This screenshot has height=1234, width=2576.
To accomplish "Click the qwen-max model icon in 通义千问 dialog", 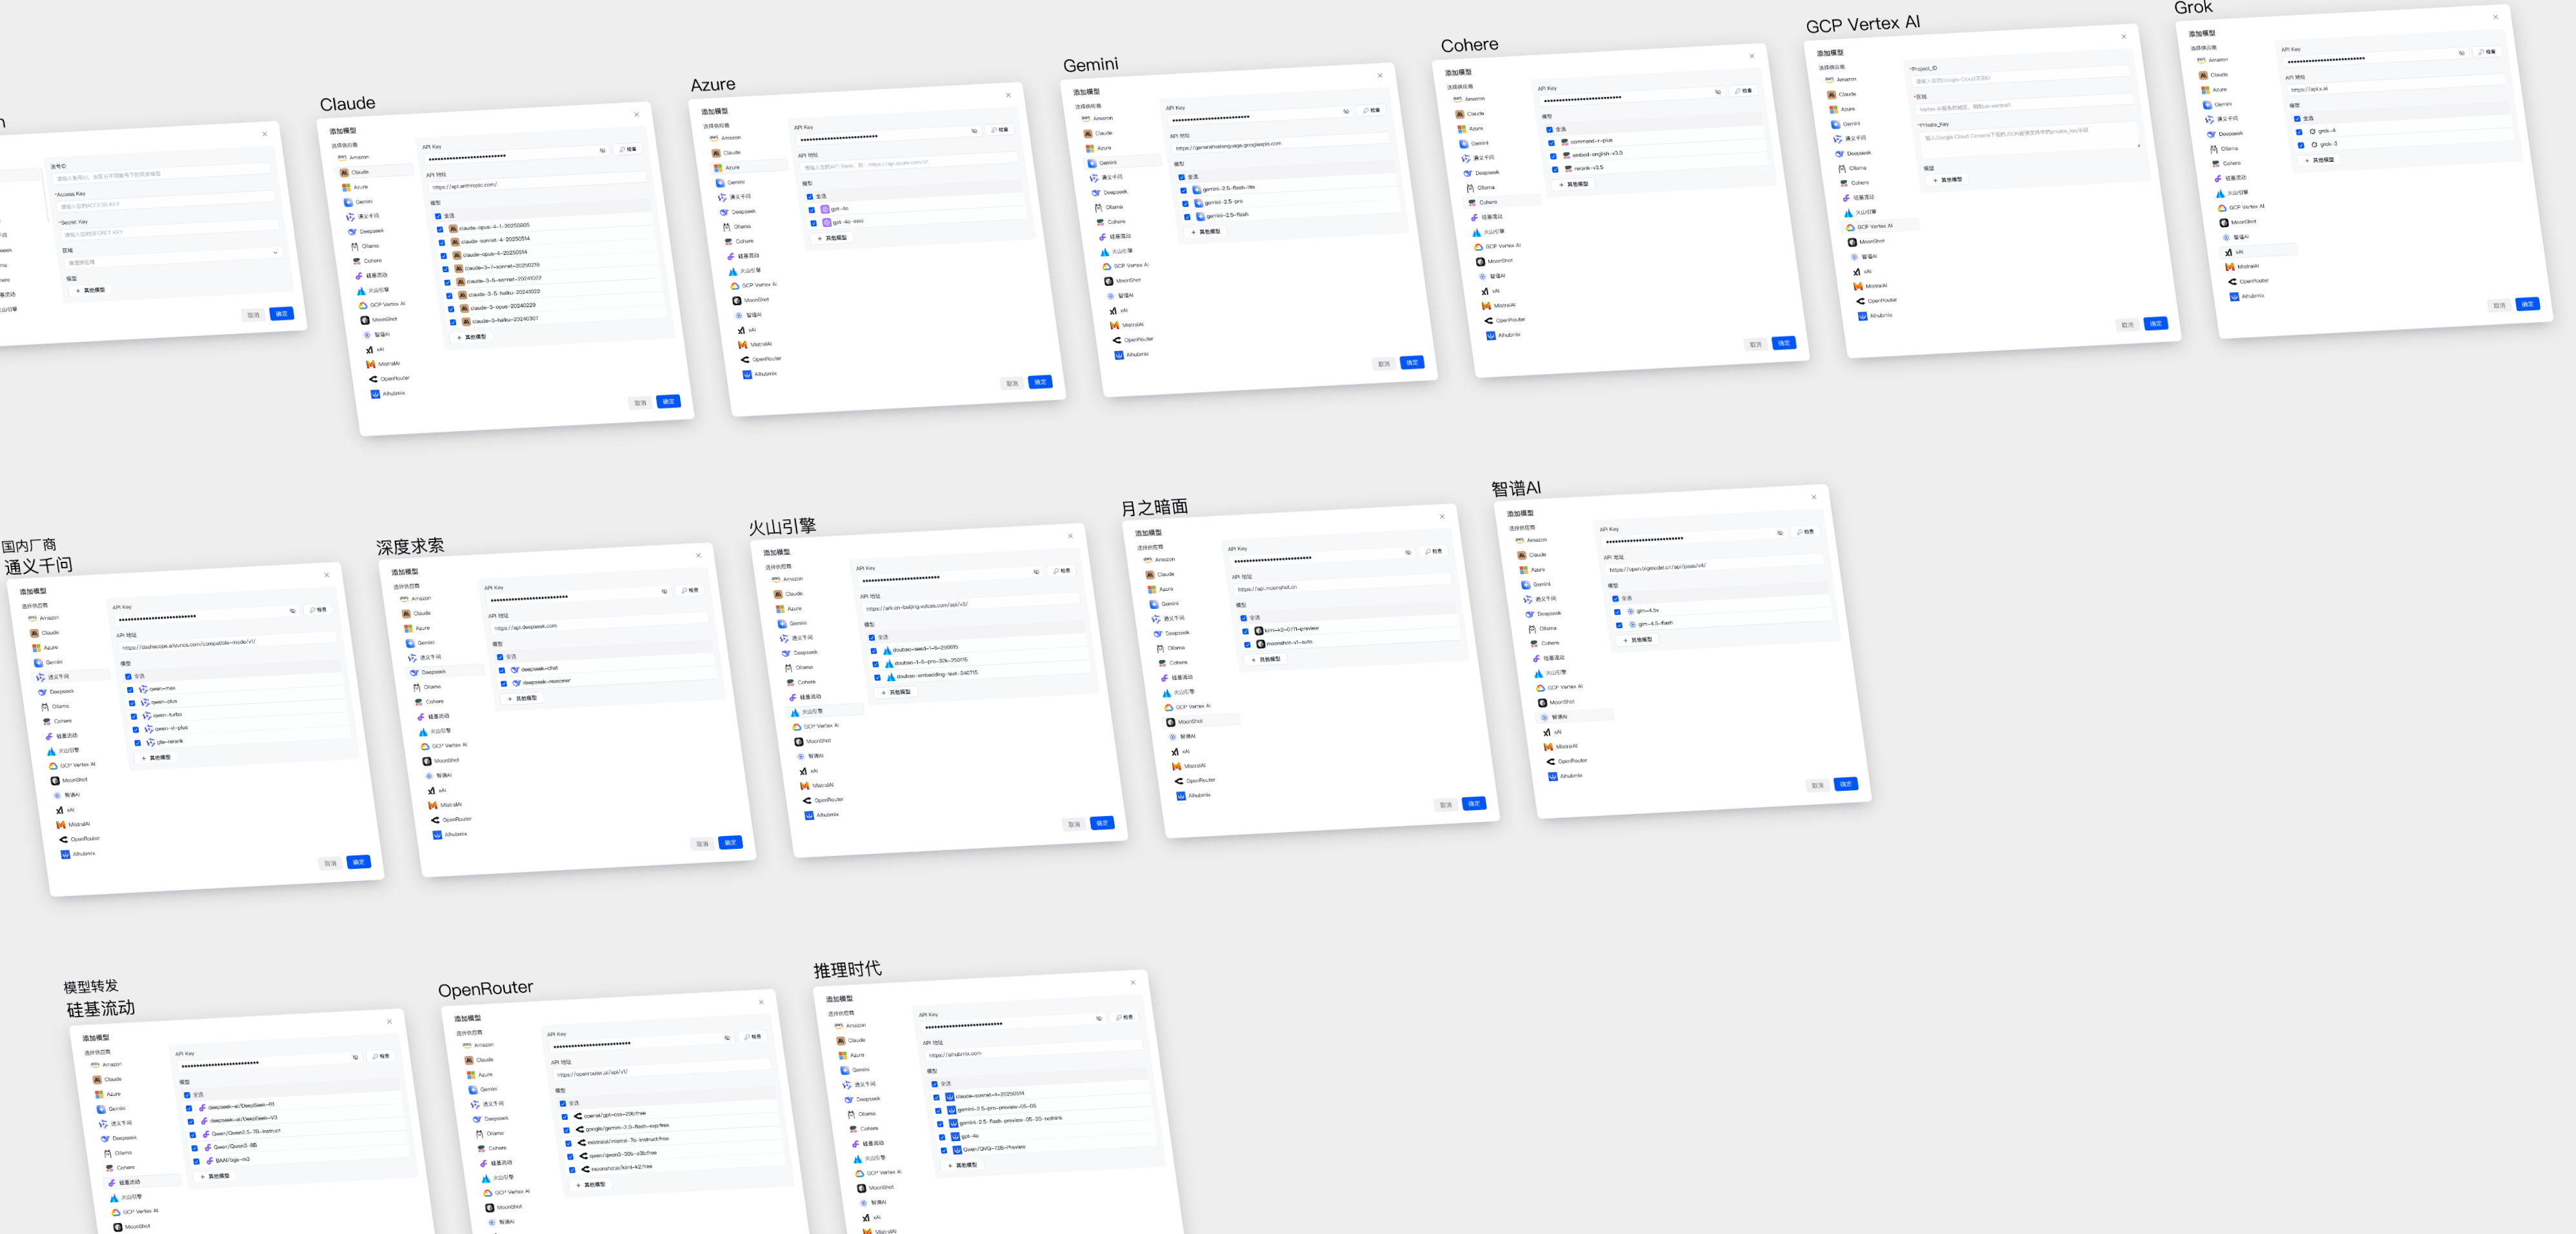I will (x=144, y=689).
